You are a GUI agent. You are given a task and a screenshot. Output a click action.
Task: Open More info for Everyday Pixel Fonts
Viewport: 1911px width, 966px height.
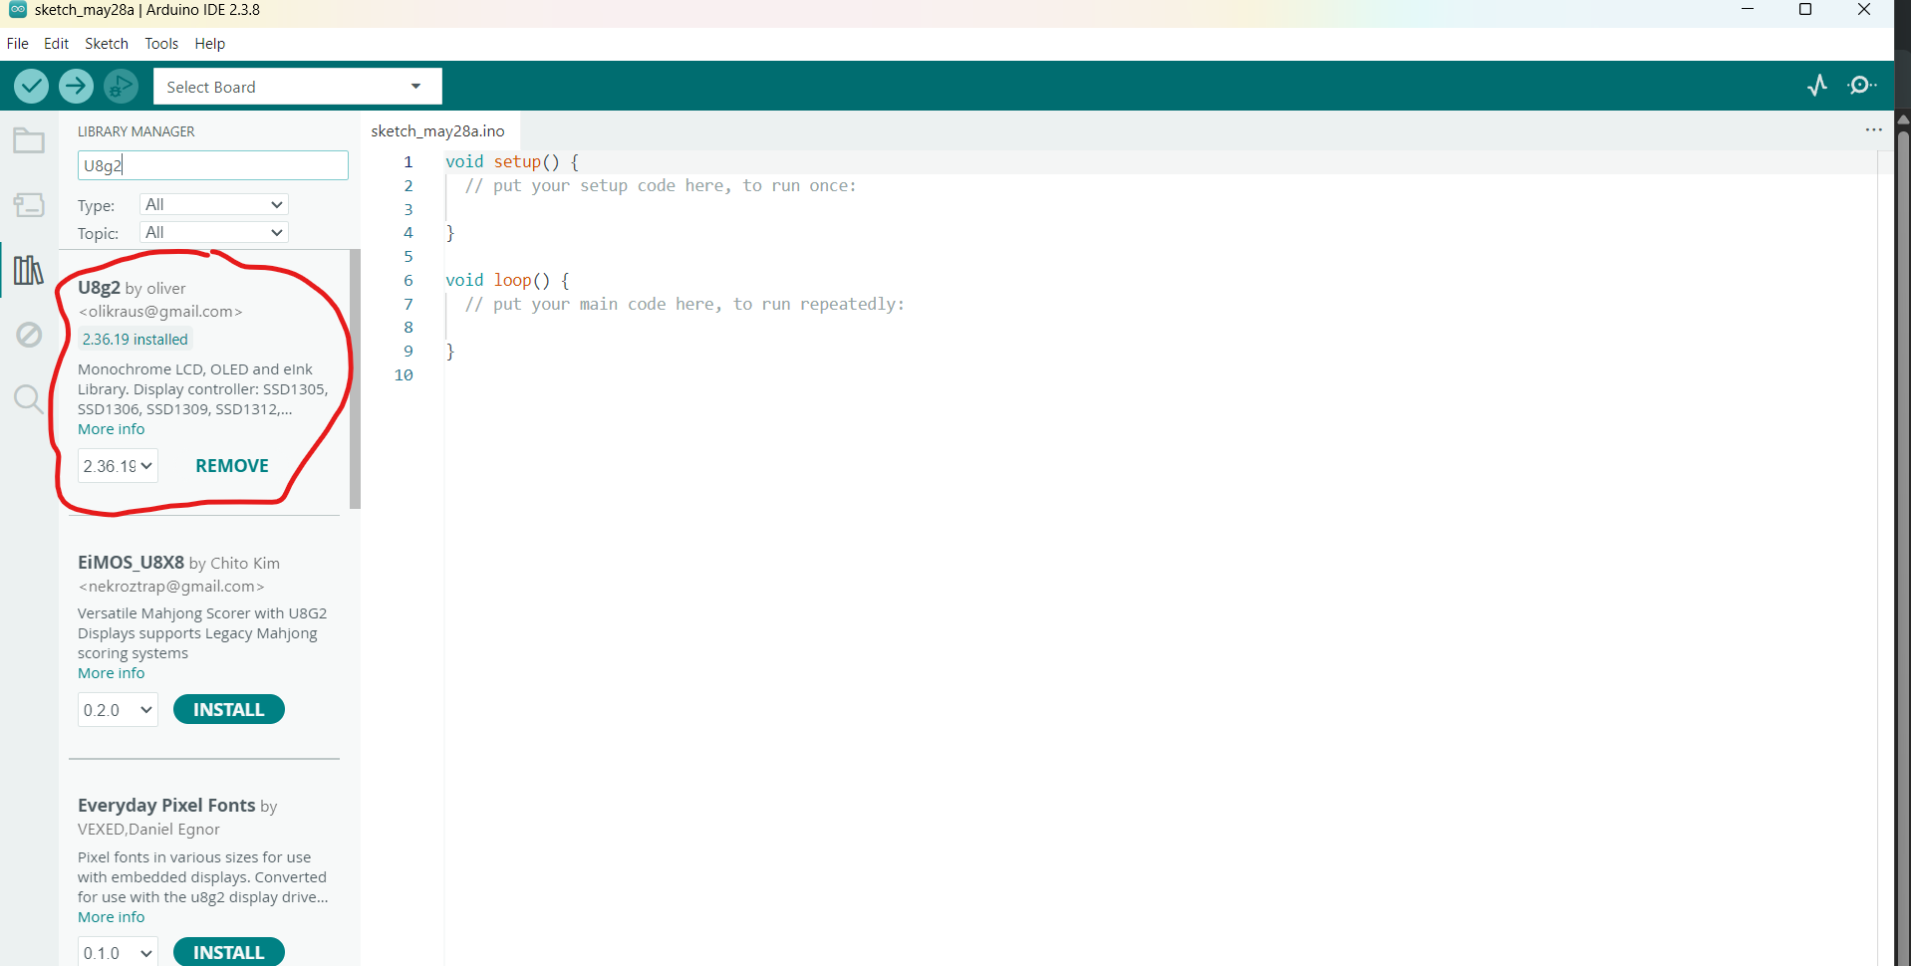click(x=112, y=917)
